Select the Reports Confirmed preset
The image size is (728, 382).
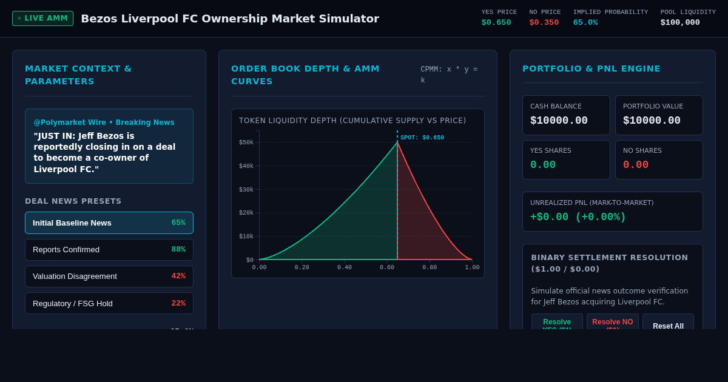[x=109, y=250]
